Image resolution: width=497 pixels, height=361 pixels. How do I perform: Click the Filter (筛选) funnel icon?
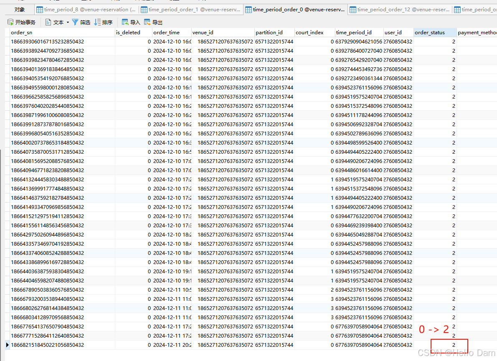pyautogui.click(x=75, y=22)
